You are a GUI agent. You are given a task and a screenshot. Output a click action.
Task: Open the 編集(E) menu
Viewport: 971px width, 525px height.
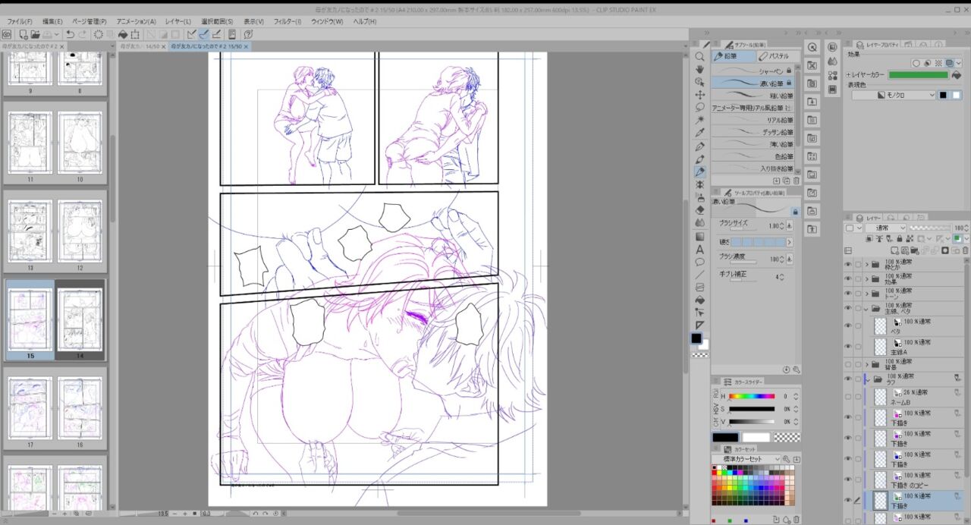click(52, 21)
